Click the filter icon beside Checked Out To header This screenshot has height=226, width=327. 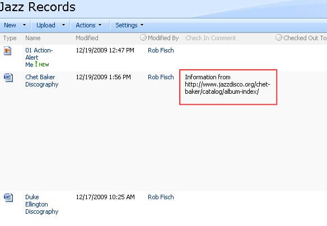pos(279,37)
